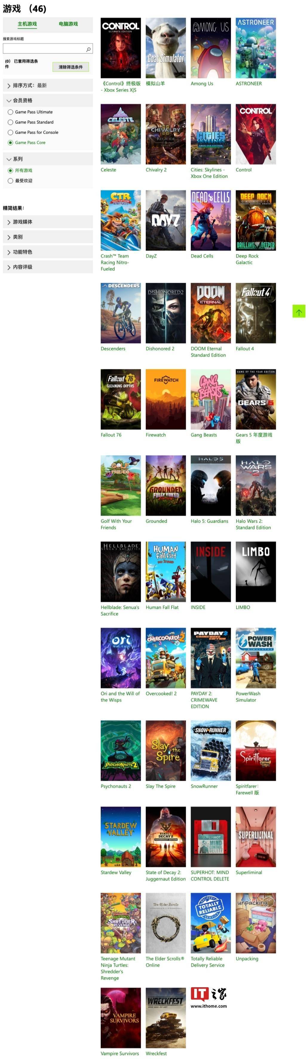The height and width of the screenshot is (1060, 308).
Task: Expand the 内容评级 filter
Action: point(47,267)
